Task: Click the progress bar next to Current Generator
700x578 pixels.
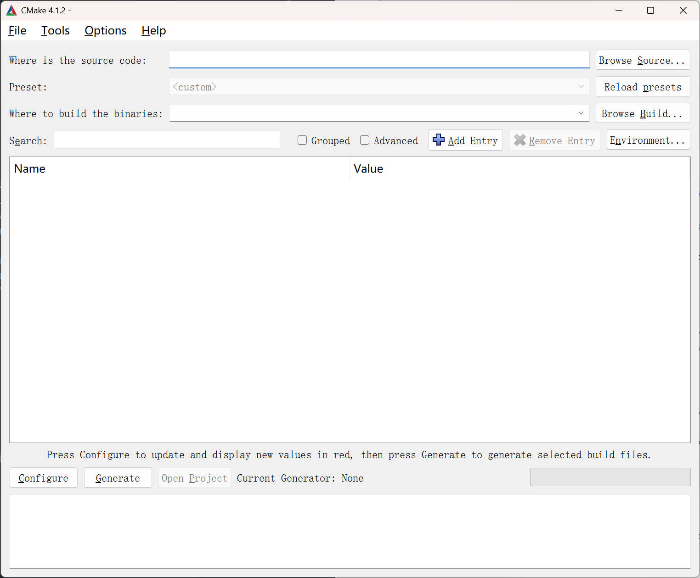Action: (x=610, y=477)
